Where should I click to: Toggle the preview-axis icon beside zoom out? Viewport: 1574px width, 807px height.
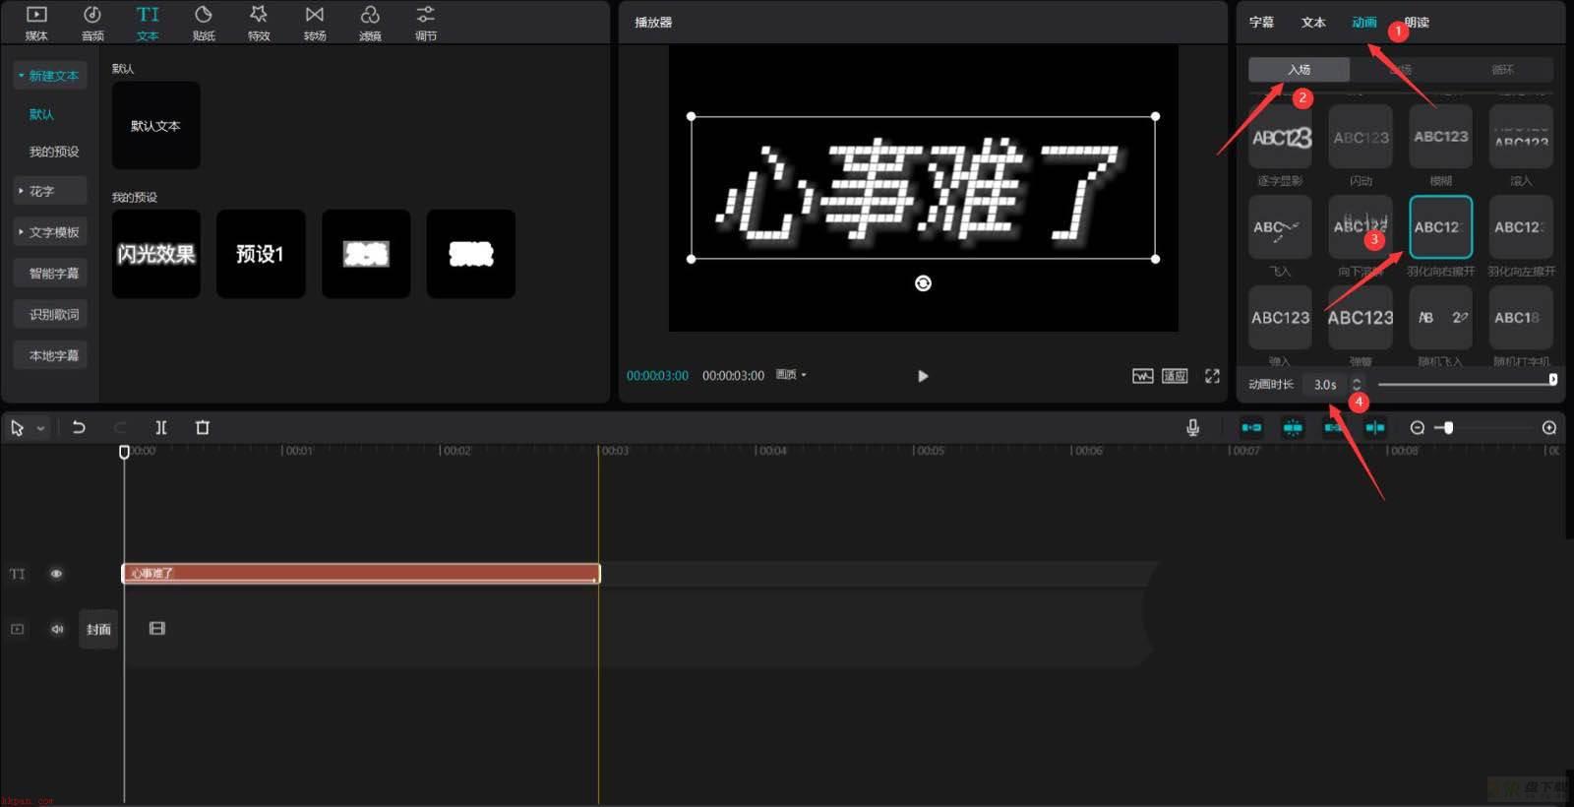click(1375, 427)
